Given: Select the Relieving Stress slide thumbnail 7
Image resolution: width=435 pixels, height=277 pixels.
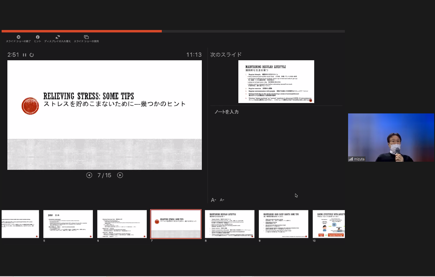Looking at the screenshot, I should (176, 224).
